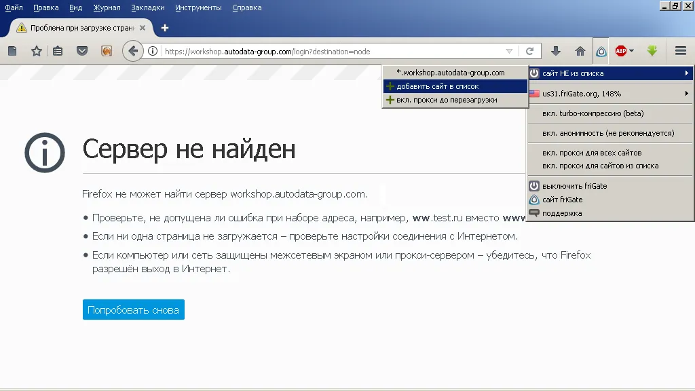Show site information icon in address bar
Image resolution: width=695 pixels, height=391 pixels.
[153, 52]
